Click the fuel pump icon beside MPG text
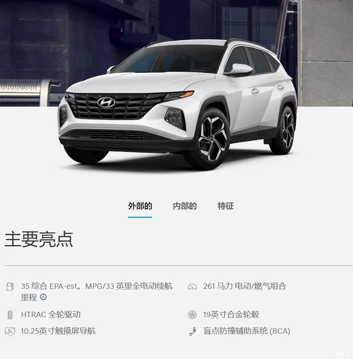 click(9, 287)
